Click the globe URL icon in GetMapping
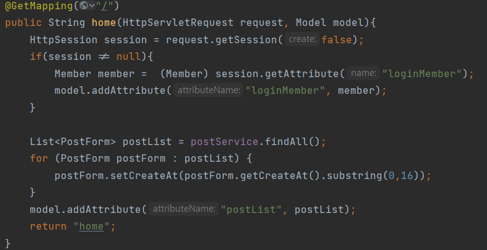The height and width of the screenshot is (250, 487). pos(84,6)
